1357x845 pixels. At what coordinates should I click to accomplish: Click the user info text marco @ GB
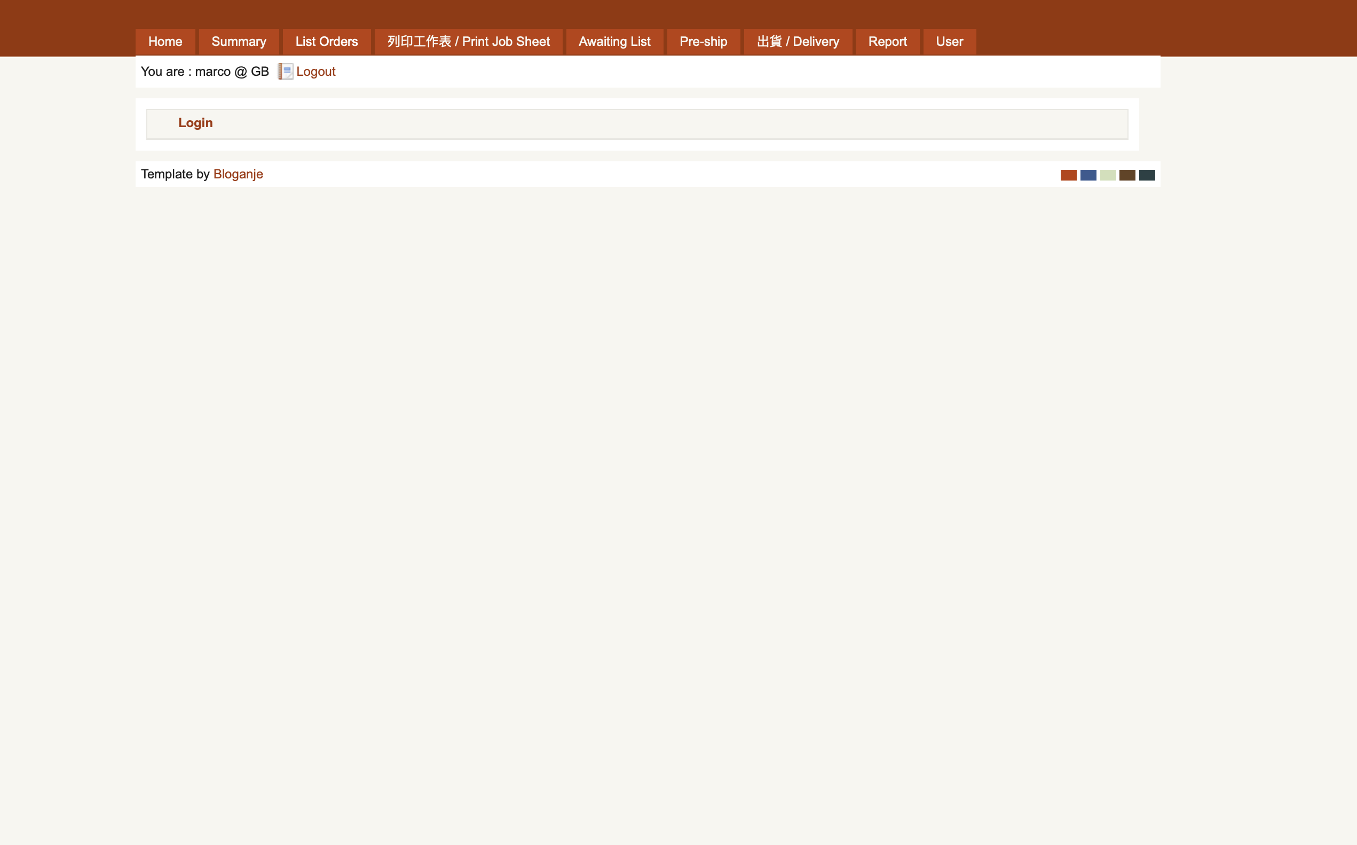(x=205, y=72)
